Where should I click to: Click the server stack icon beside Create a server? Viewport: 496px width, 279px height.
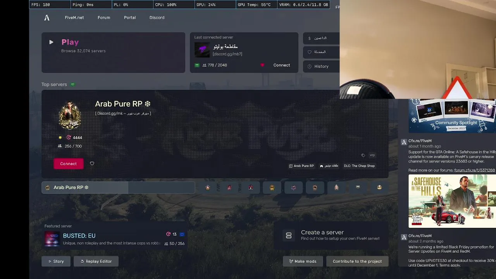tap(289, 235)
